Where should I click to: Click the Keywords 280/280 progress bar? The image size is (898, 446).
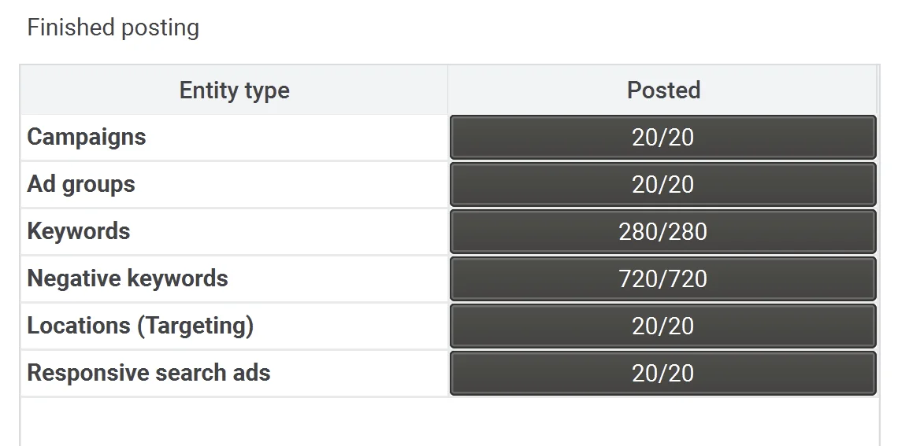pos(662,231)
